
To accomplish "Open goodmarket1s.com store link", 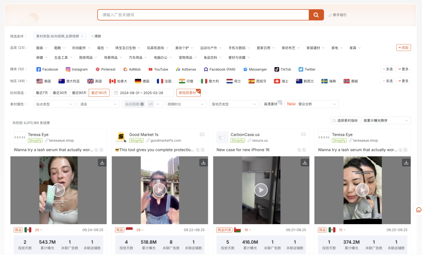I will pos(166,140).
